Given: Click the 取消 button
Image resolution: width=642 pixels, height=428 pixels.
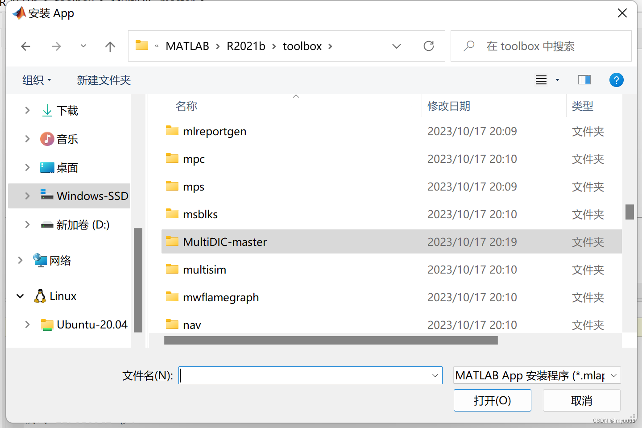Looking at the screenshot, I should tap(581, 400).
